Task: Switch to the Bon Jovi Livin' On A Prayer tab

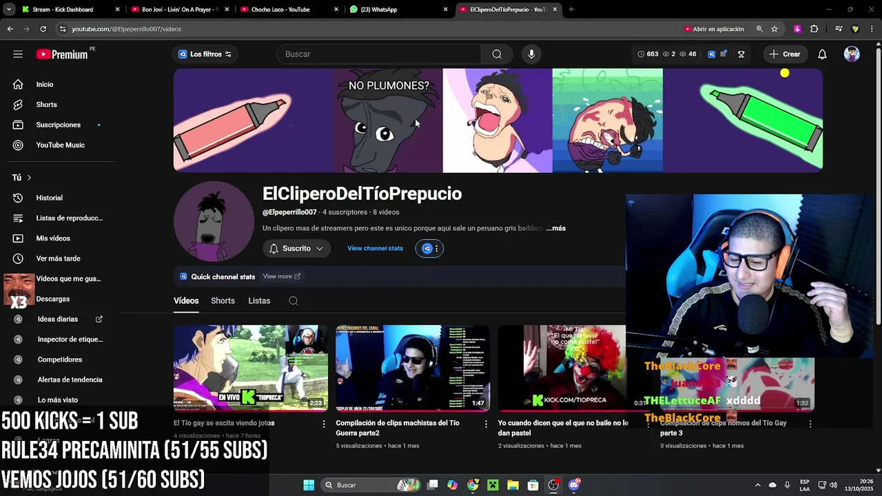Action: (179, 10)
